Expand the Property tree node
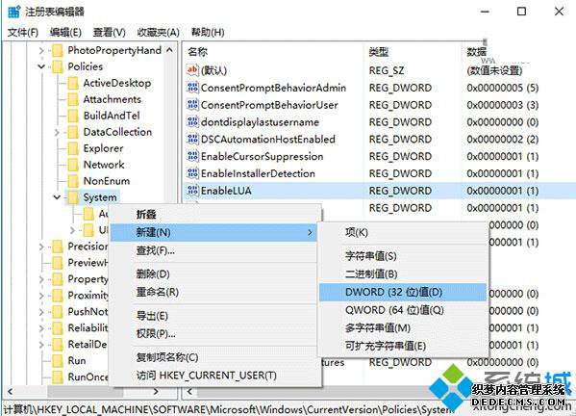 pyautogui.click(x=41, y=279)
